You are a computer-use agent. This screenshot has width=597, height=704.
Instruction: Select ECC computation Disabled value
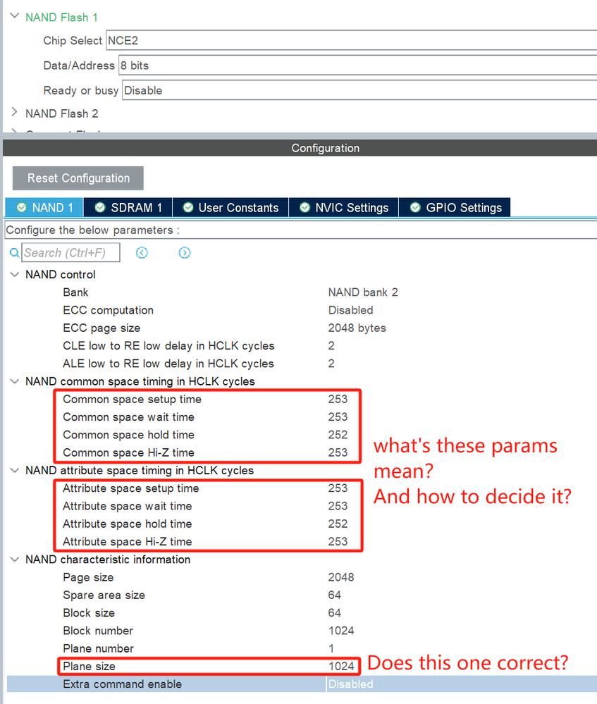click(x=350, y=310)
